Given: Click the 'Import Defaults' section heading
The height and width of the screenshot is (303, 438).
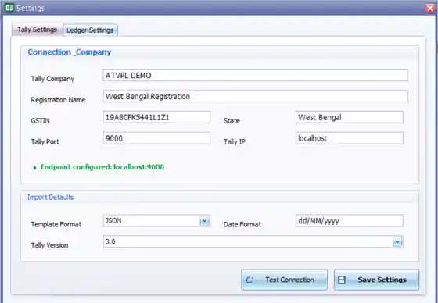Looking at the screenshot, I should (51, 198).
